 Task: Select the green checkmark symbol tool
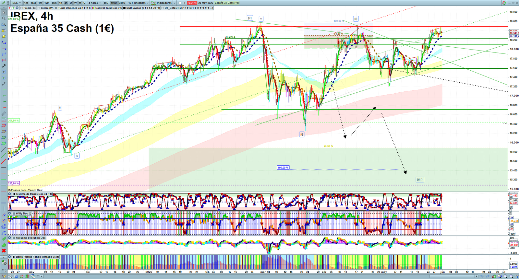[x=4, y=239]
